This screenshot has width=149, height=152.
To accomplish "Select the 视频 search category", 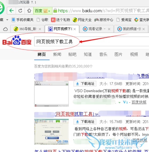I will 134,54.
